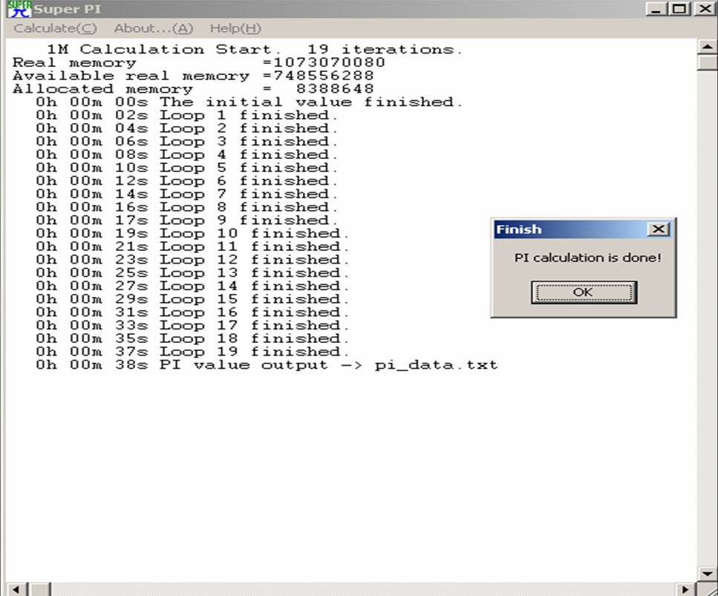Viewport: 718px width, 596px height.
Task: Click the 'Loop 12 finished.' line
Action: [193, 260]
